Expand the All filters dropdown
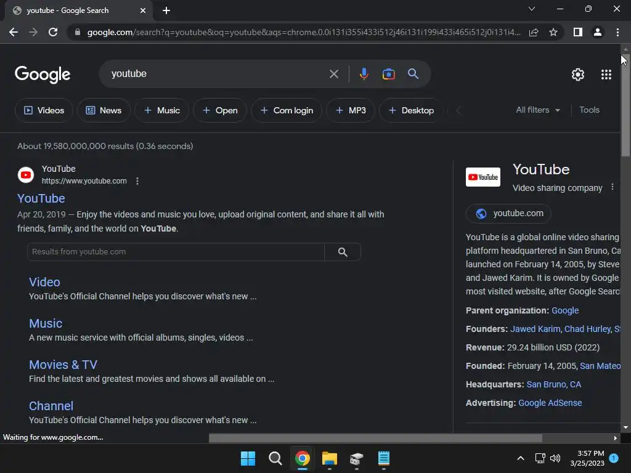This screenshot has width=631, height=473. [537, 110]
